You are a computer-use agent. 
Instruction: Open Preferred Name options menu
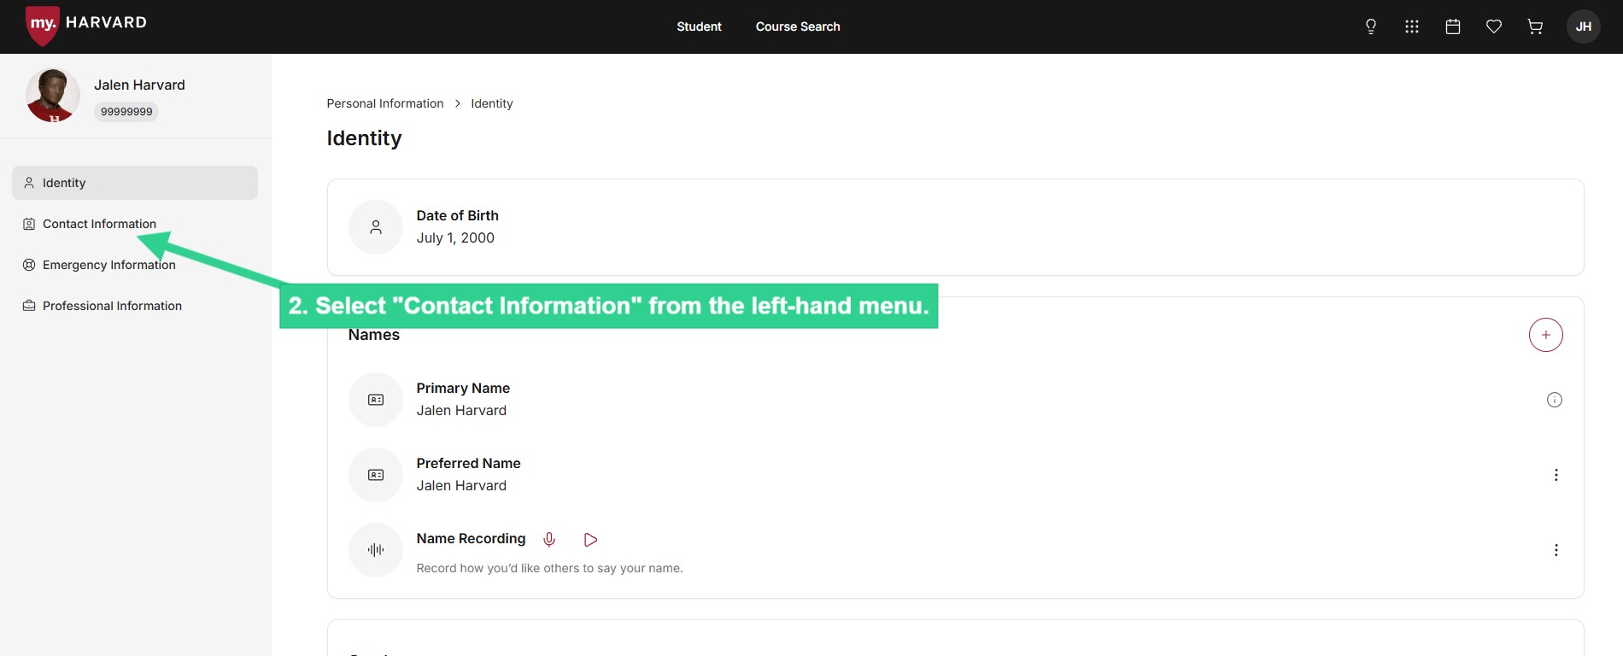coord(1556,475)
